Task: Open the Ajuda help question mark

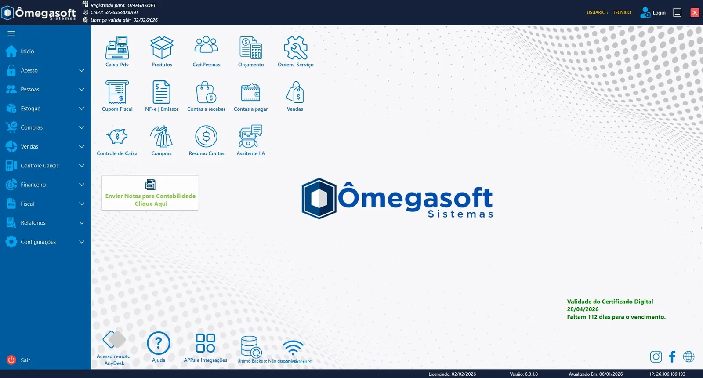Action: pyautogui.click(x=159, y=343)
